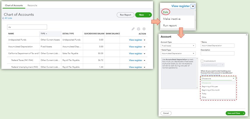The width and height of the screenshot is (250, 119).
Task: Expand the dropdown arrow next to New
Action: 150,15
